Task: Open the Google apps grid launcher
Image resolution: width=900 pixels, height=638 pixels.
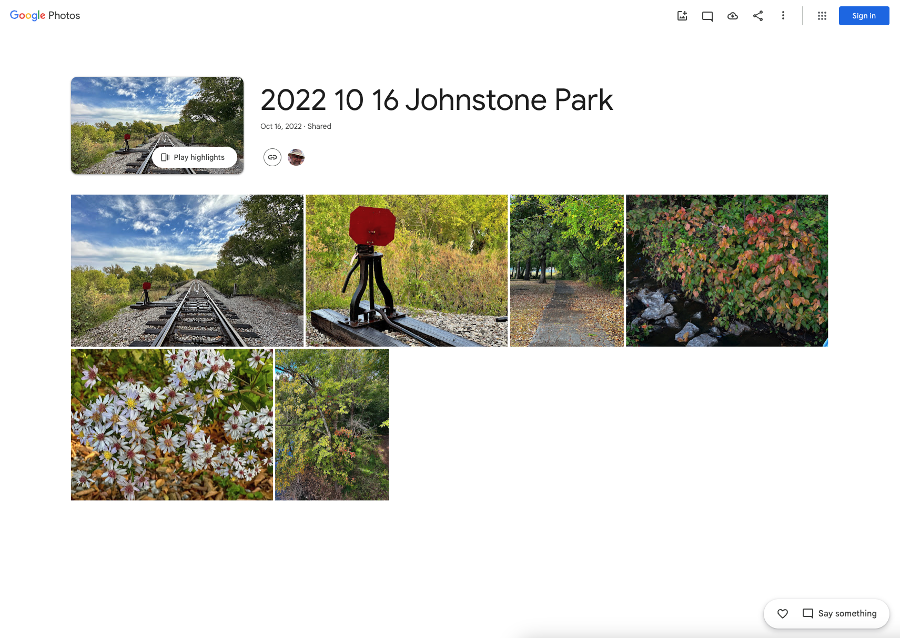Action: [822, 16]
